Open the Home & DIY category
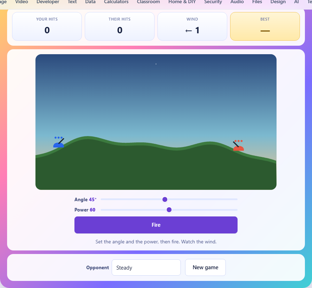This screenshot has height=288, width=312. click(182, 2)
